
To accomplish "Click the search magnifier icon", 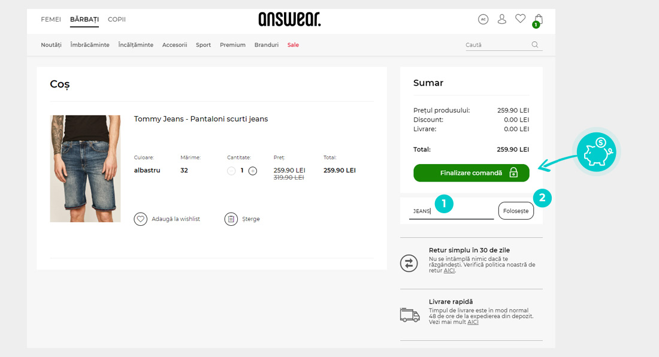I will (x=535, y=44).
